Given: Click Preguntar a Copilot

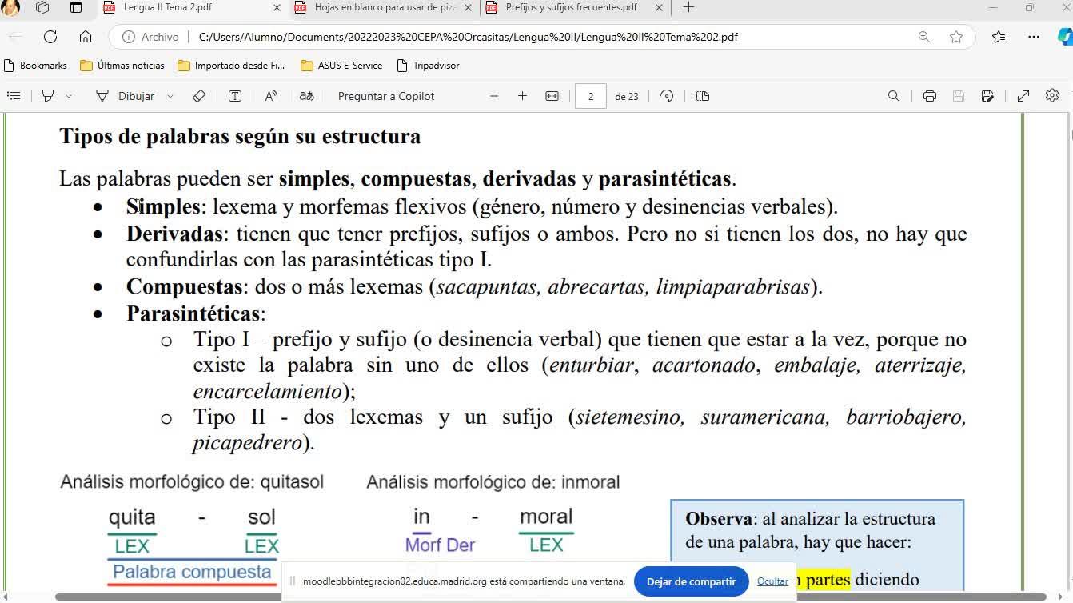Looking at the screenshot, I should (x=386, y=96).
